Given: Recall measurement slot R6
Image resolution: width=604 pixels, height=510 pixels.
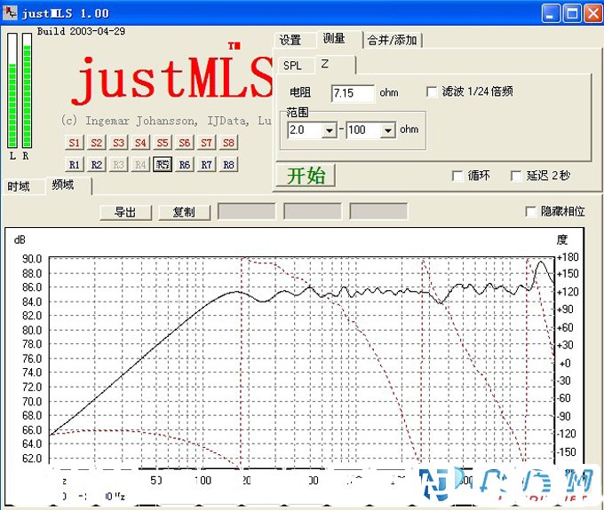Looking at the screenshot, I should click(184, 165).
